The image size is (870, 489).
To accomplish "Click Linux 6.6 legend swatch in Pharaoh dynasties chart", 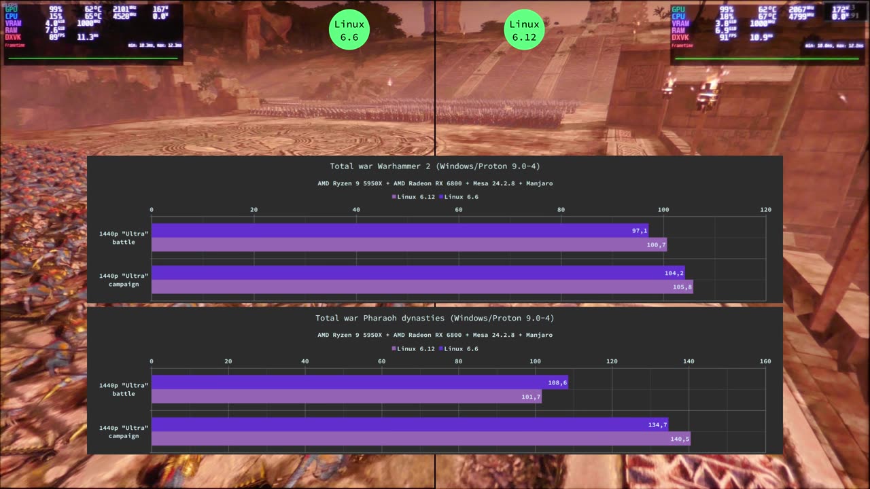I will point(440,348).
